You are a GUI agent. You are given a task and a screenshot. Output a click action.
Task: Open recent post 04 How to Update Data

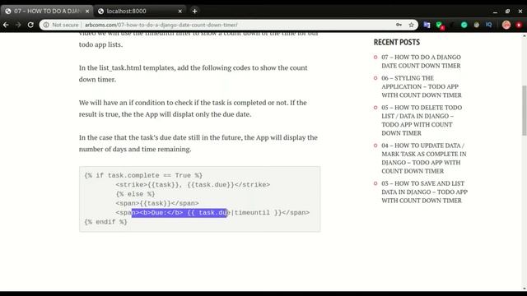click(423, 158)
